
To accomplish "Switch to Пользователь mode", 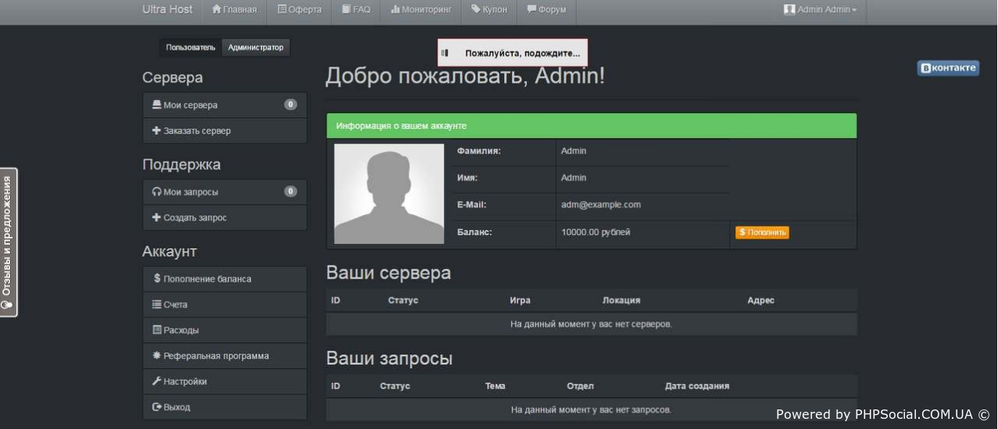I will 190,48.
